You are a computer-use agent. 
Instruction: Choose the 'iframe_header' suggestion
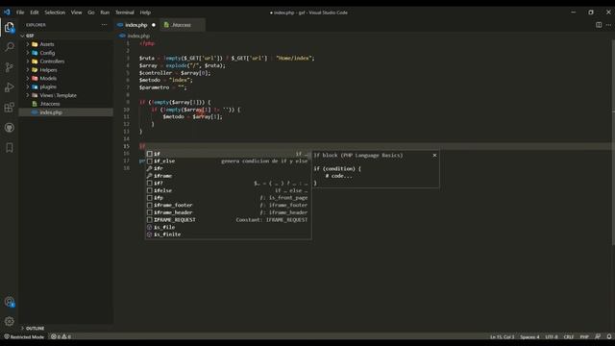(229, 212)
